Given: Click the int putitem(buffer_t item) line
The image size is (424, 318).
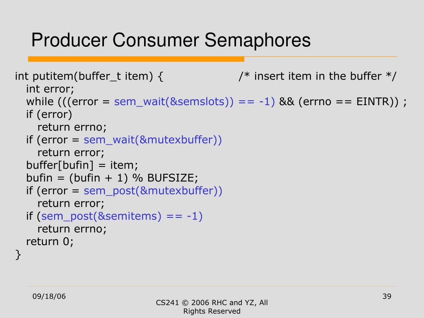Looking at the screenshot, I should click(x=89, y=77).
